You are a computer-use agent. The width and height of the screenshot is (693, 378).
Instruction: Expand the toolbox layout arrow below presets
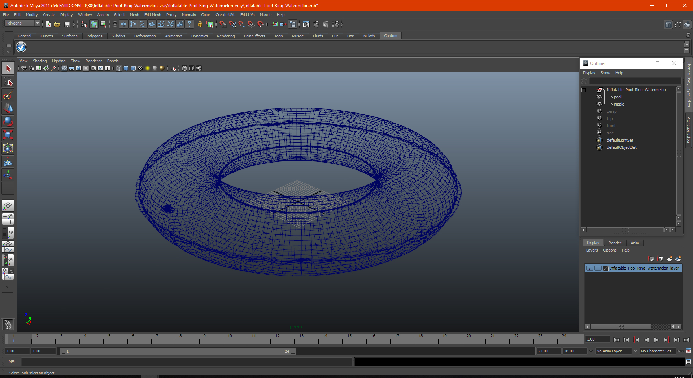coord(7,286)
